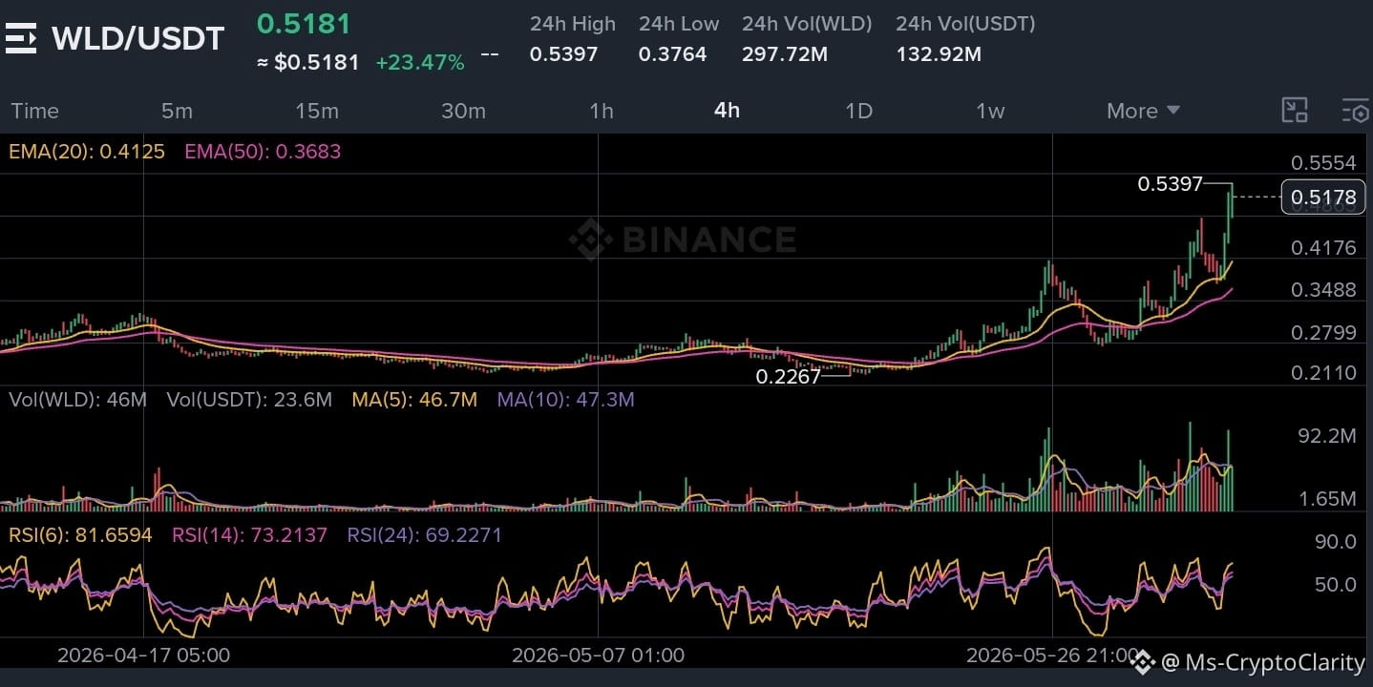The image size is (1373, 687).
Task: Select the Time chart view
Action: tap(35, 111)
